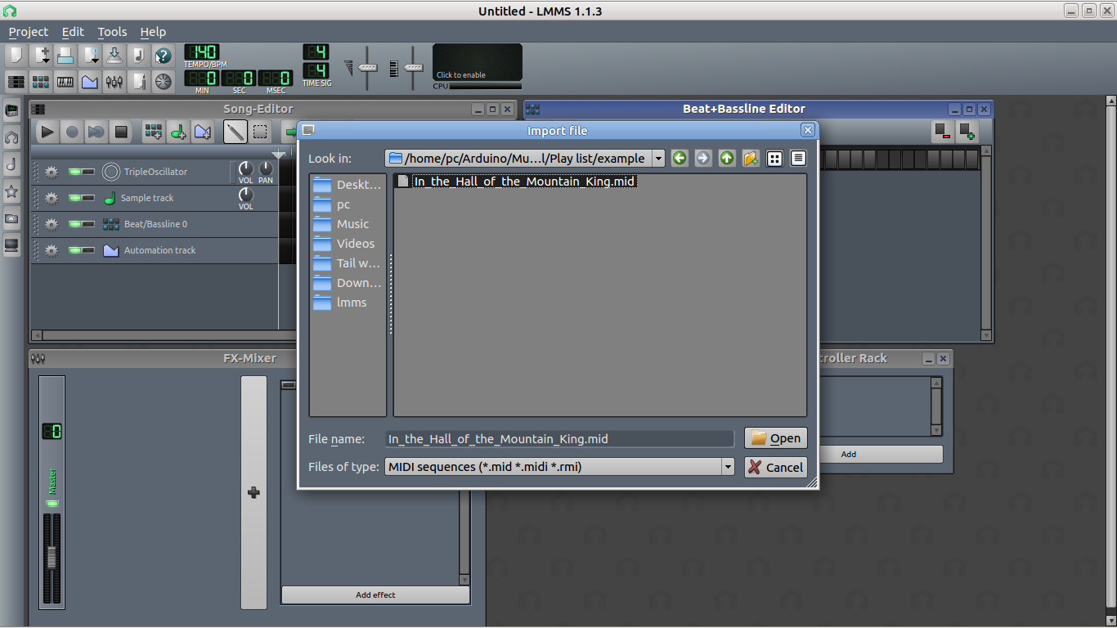Add automation track in Song-Editor

click(x=202, y=131)
